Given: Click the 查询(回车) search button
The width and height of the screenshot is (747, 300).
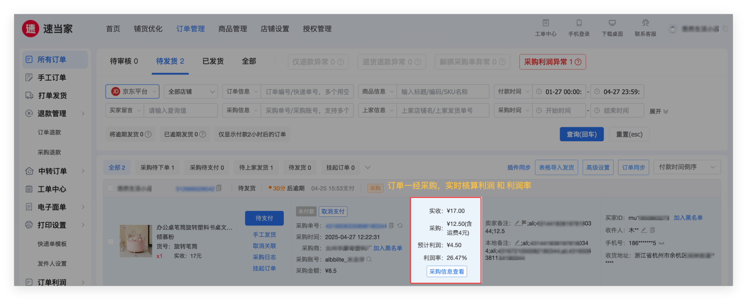Looking at the screenshot, I should pos(581,134).
